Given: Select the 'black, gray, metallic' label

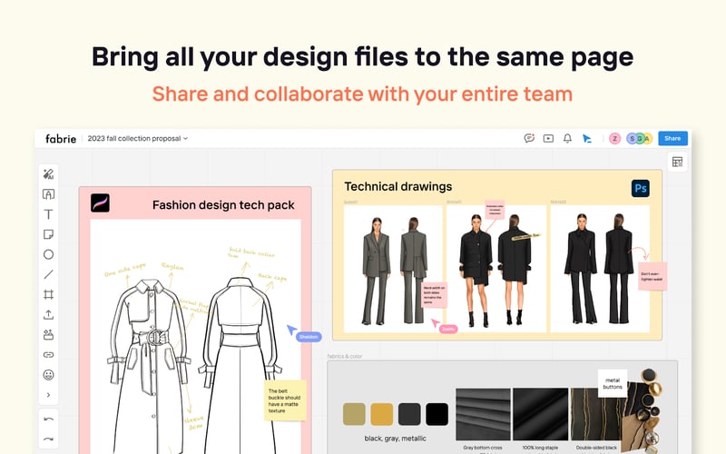Looking at the screenshot, I should (x=395, y=439).
